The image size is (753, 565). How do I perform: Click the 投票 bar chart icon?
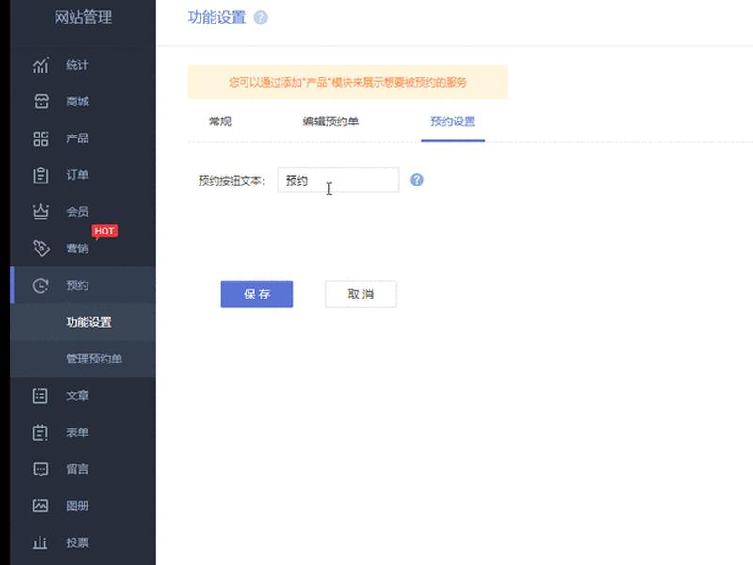click(40, 542)
